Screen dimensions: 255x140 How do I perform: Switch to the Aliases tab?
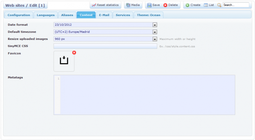click(x=67, y=15)
